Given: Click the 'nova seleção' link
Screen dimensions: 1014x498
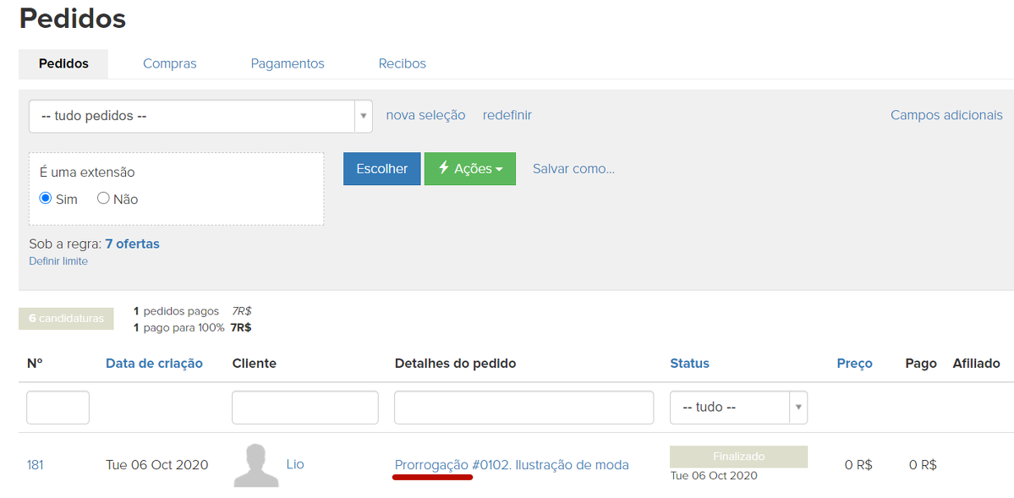Looking at the screenshot, I should (425, 115).
